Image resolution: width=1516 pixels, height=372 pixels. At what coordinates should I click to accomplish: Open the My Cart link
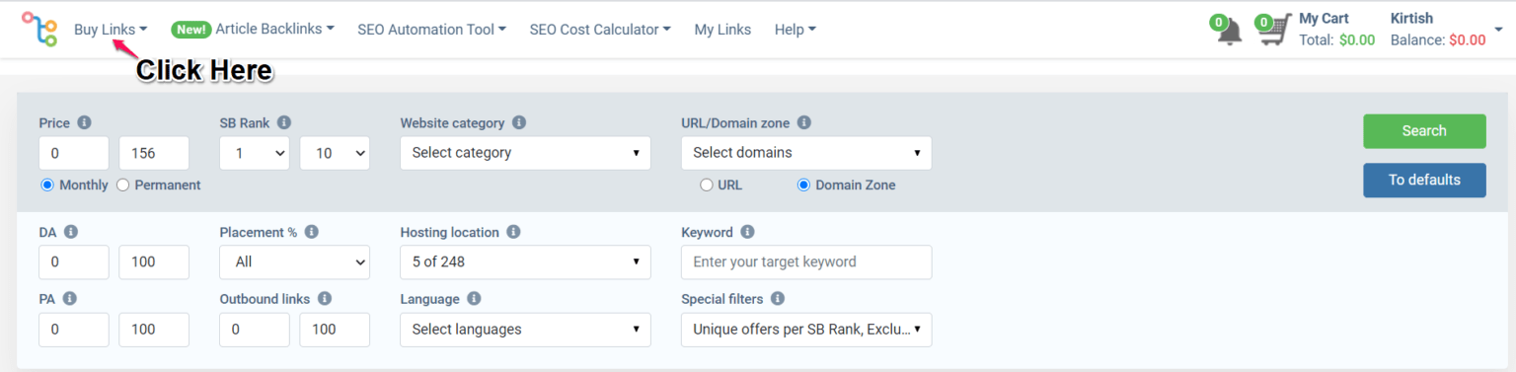(1324, 18)
